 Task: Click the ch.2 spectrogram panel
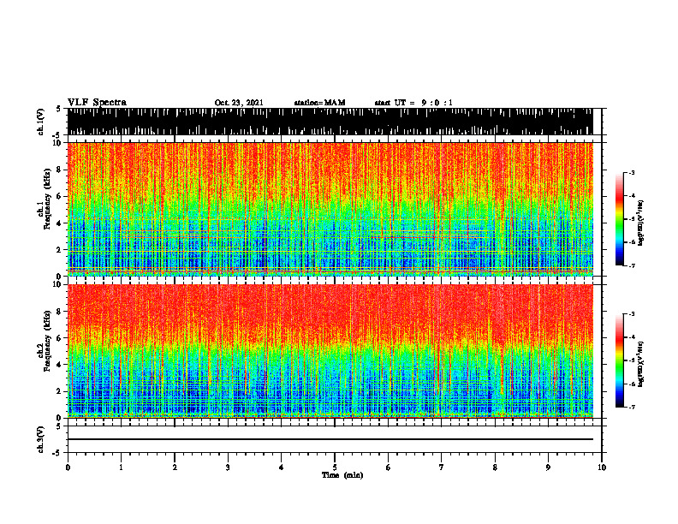click(330, 351)
